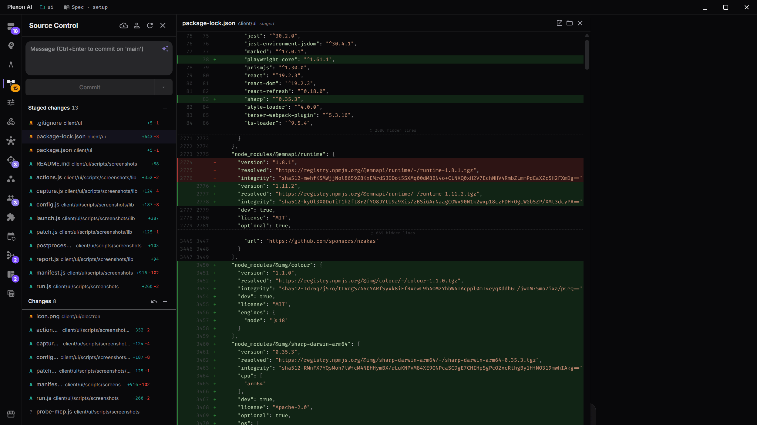Viewport: 757px width, 425px height.
Task: Click the cloud sync icon in Source Control header
Action: [124, 25]
